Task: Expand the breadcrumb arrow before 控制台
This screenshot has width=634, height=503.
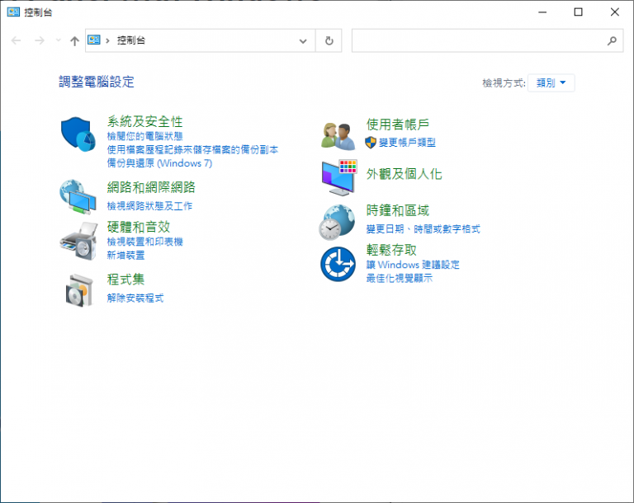Action: [107, 40]
